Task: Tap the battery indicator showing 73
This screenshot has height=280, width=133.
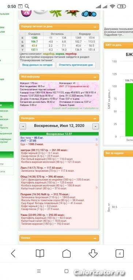Action: (x=121, y=7)
